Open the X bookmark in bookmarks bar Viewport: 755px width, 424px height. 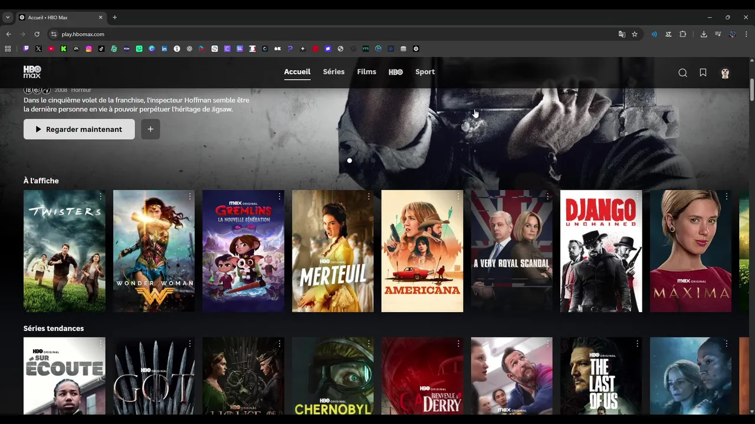click(38, 49)
